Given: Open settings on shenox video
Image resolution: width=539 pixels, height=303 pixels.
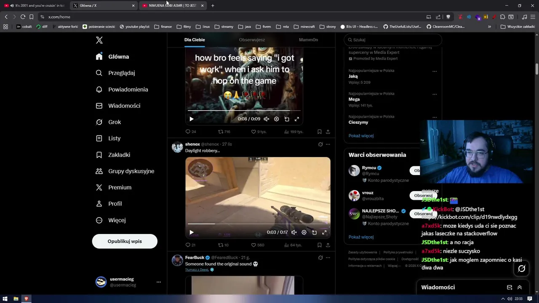Looking at the screenshot, I should 304,232.
